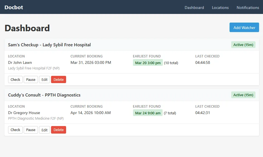Run Check on Cuddy's Consult watcher

click(15, 130)
